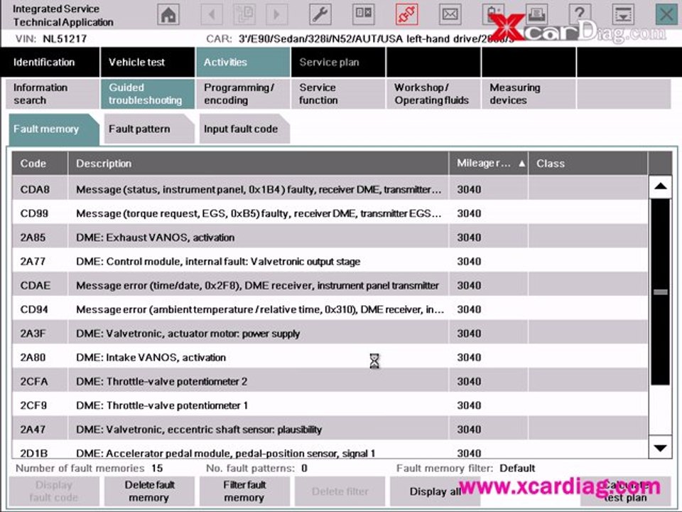Sort by Code column header
Image resolution: width=682 pixels, height=512 pixels.
(40, 164)
